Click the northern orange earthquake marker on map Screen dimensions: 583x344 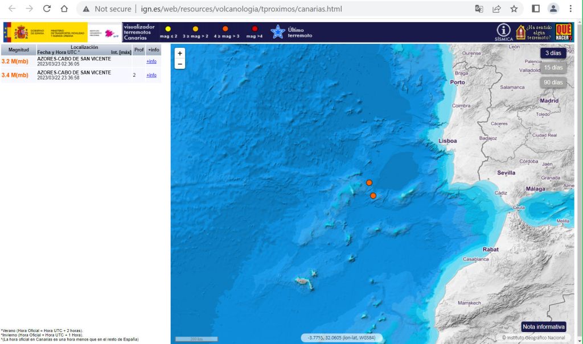(x=369, y=183)
